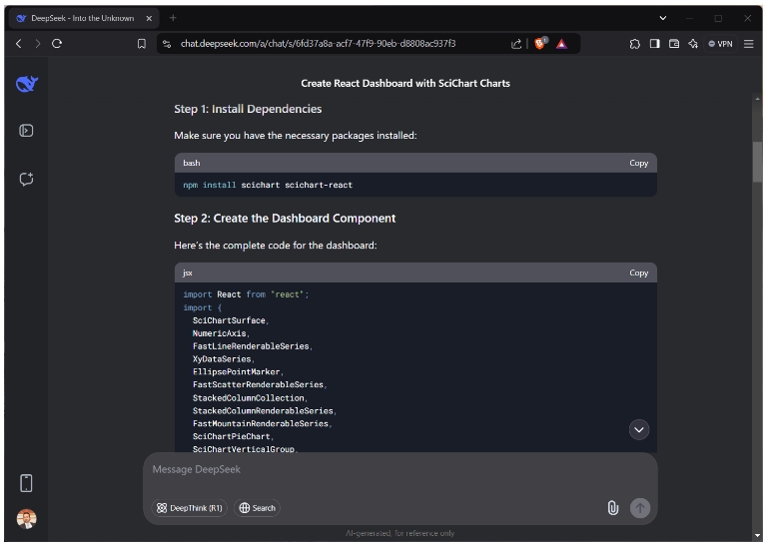770x550 pixels.
Task: Attach a file with paperclip icon
Action: [x=613, y=508]
